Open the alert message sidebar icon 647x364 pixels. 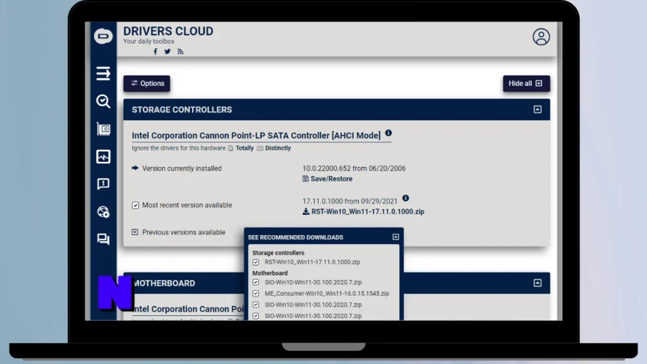click(x=103, y=184)
